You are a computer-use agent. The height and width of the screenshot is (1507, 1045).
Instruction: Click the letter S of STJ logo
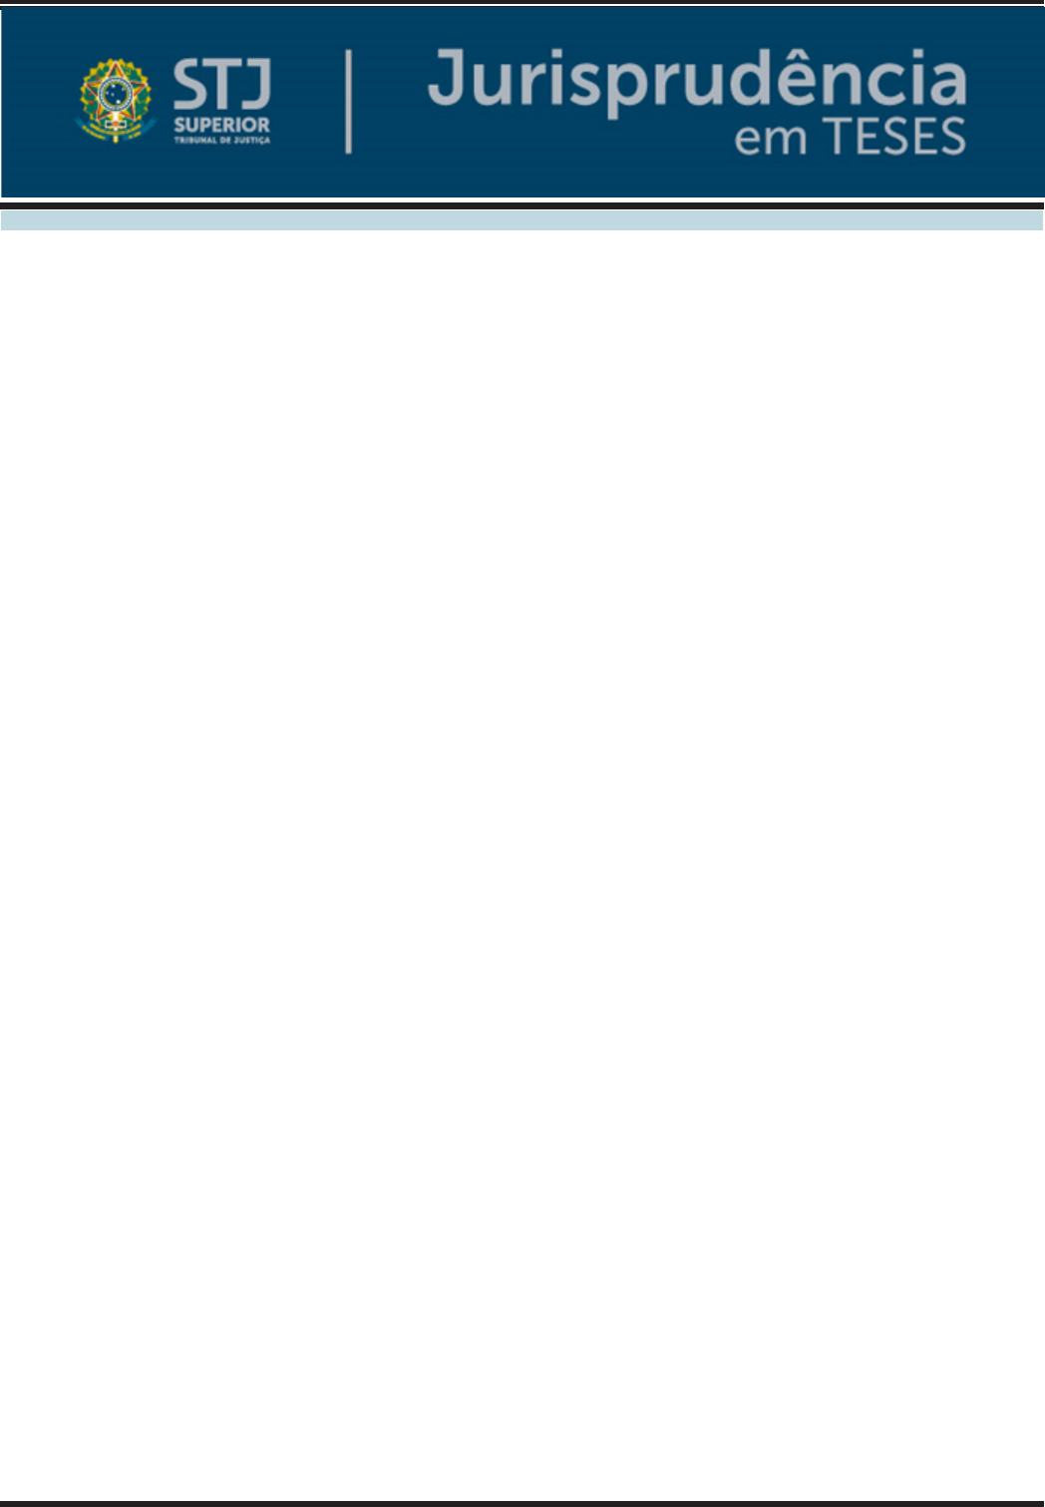tap(188, 86)
